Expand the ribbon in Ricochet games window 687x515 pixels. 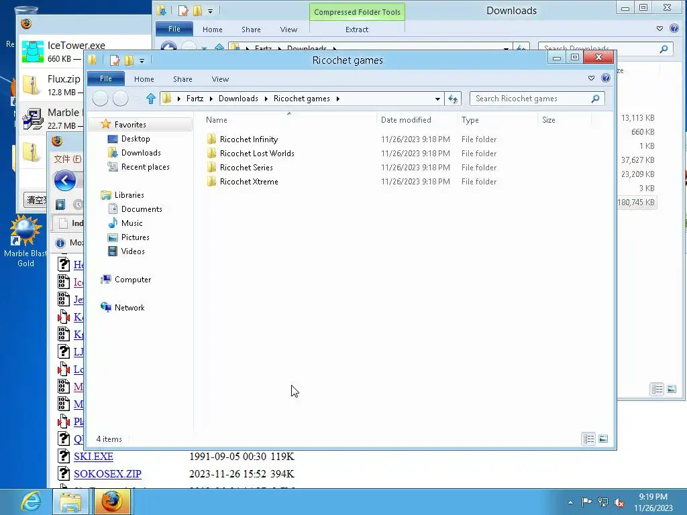pos(592,78)
